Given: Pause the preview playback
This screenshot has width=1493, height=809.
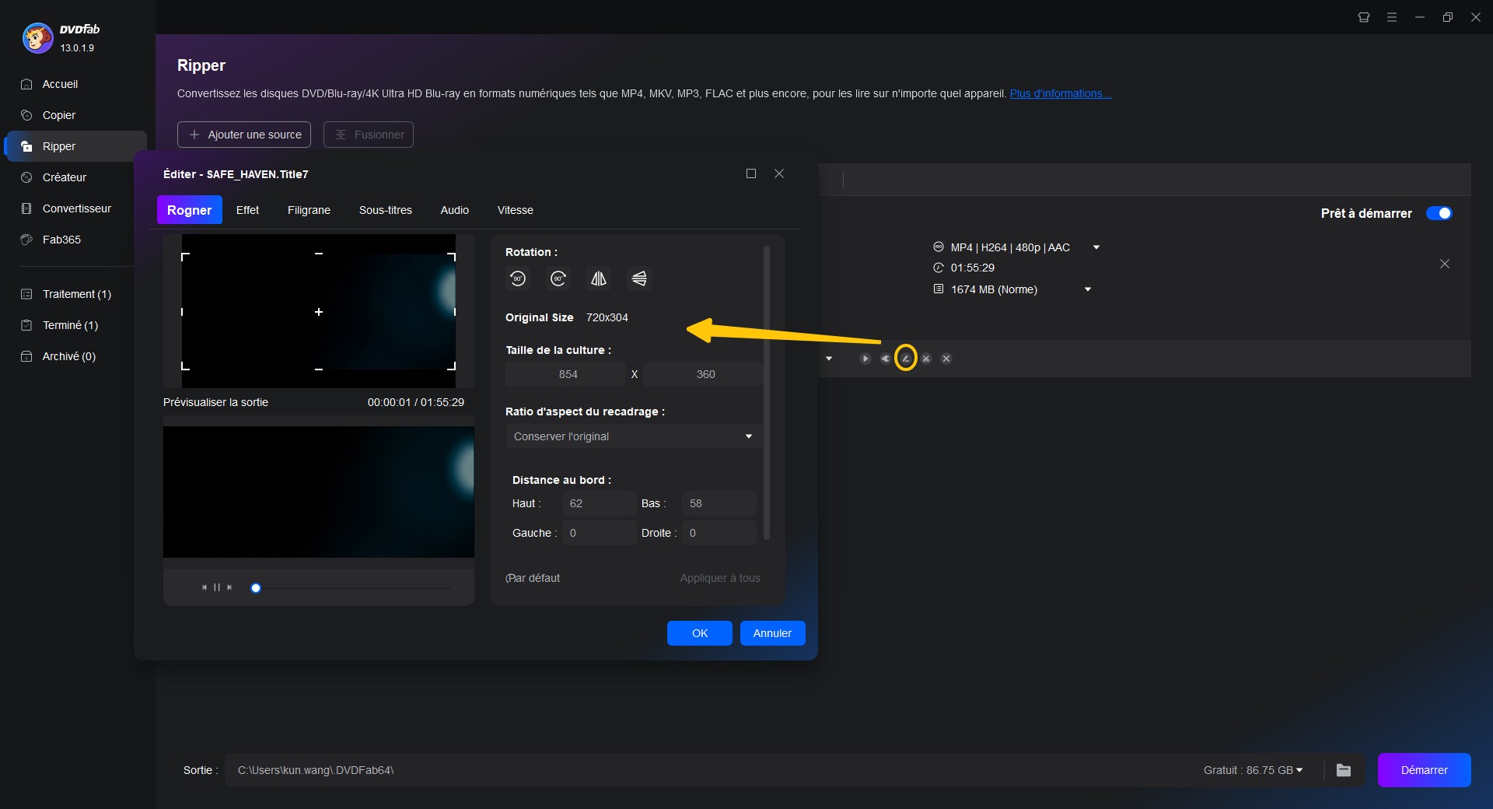Looking at the screenshot, I should pyautogui.click(x=217, y=587).
